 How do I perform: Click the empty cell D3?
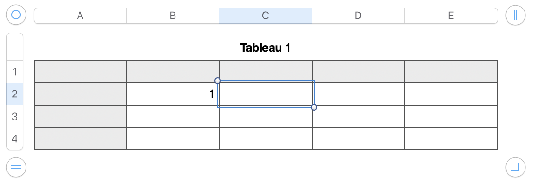tap(358, 116)
